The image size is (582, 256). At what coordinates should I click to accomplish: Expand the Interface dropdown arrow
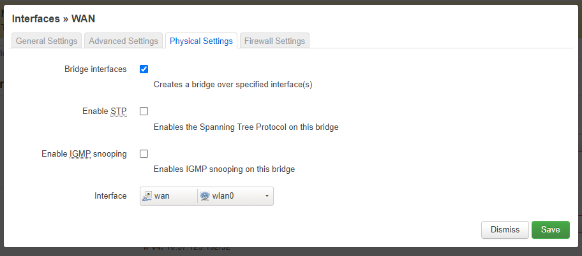tap(267, 196)
